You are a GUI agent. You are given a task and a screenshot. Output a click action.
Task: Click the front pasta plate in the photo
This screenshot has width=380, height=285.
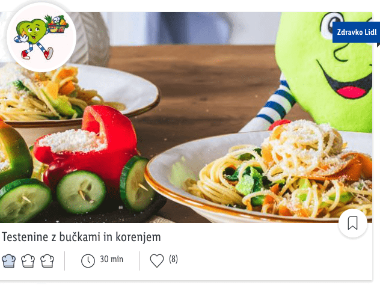(259, 174)
